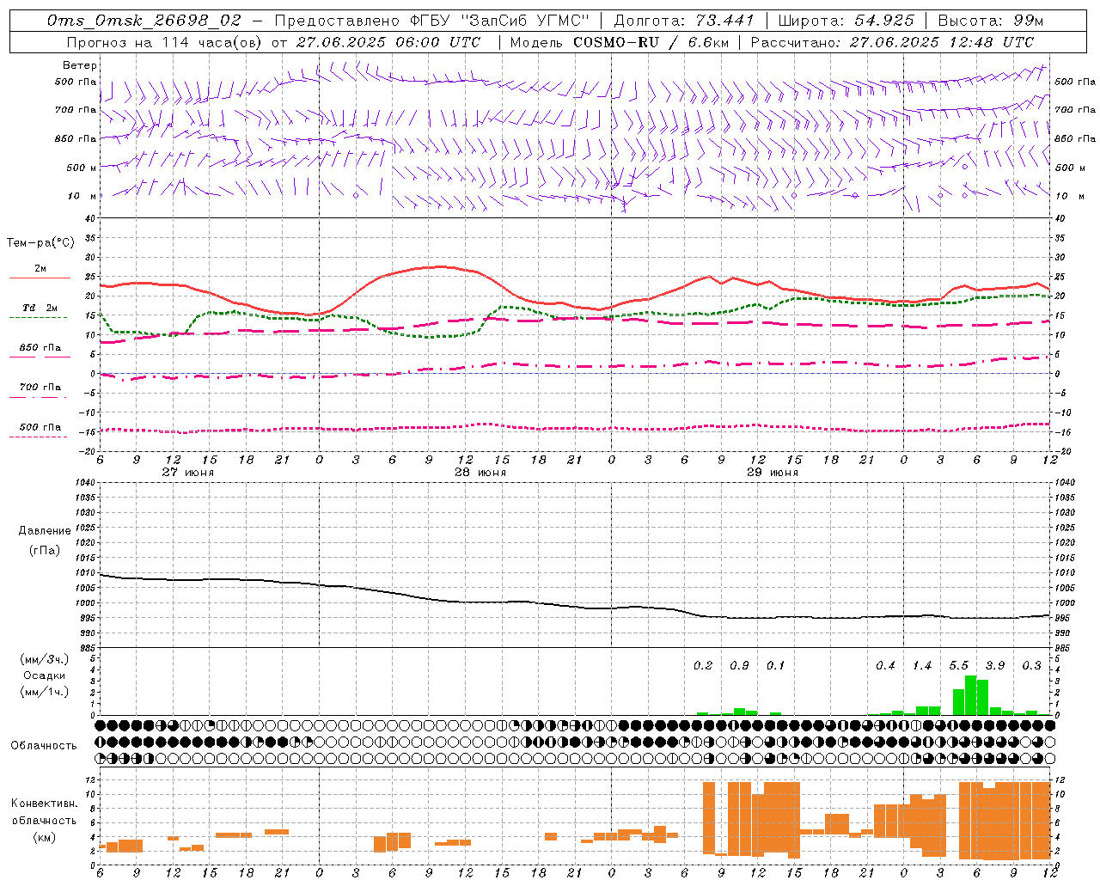Click the Конвективн. label of convective cloud chart
Screen dimensions: 1100x880
point(44,804)
